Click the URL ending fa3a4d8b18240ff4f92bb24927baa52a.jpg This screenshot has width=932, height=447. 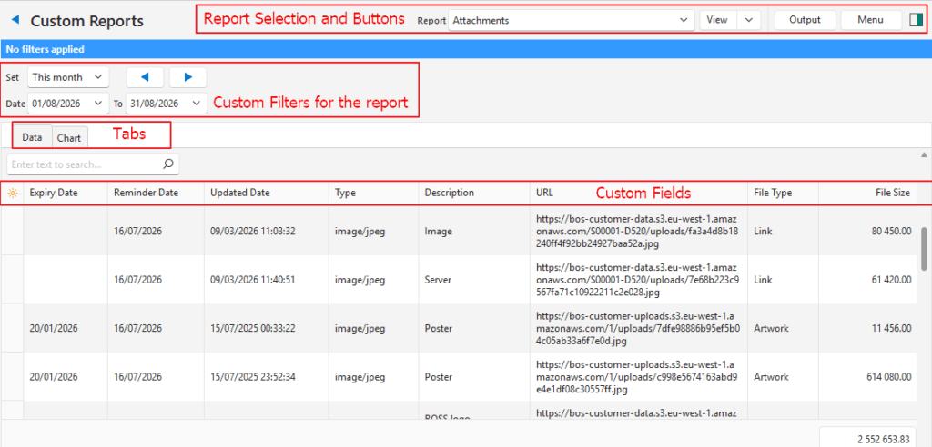click(637, 232)
